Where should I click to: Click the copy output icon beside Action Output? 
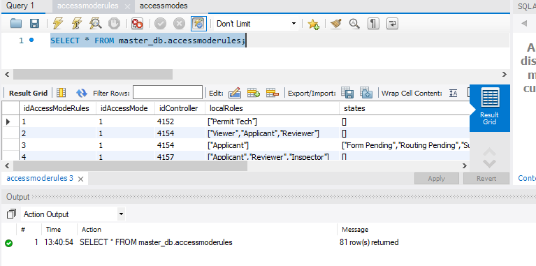coord(11,214)
